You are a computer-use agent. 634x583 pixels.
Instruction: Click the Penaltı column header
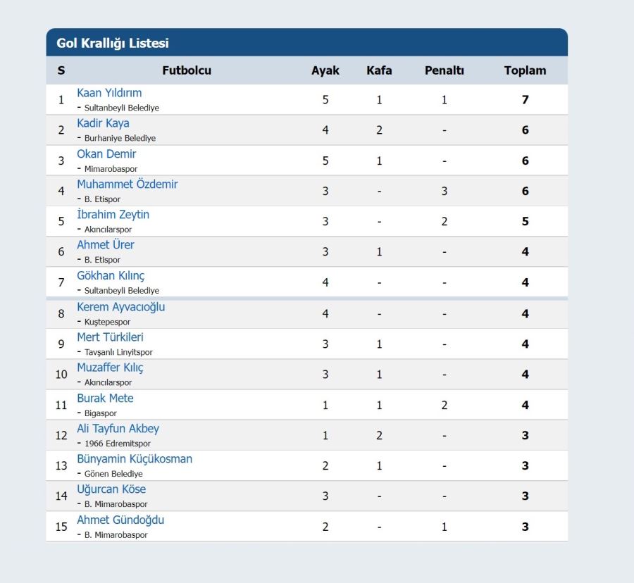click(x=444, y=70)
